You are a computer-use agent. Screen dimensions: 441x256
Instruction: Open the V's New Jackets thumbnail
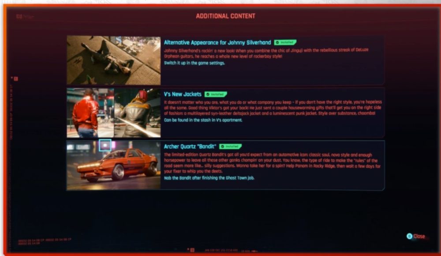coord(114,113)
